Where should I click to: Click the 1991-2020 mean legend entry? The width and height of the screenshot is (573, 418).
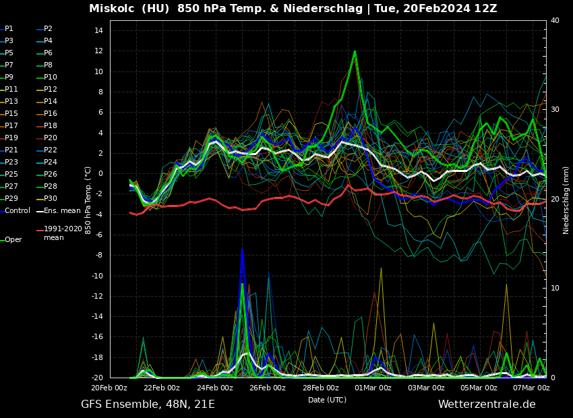pyautogui.click(x=62, y=233)
